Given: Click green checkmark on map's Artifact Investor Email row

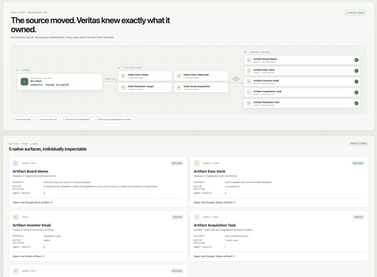Looking at the screenshot, I should point(356,82).
